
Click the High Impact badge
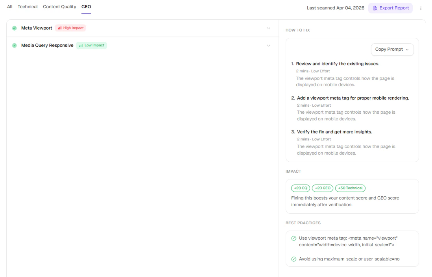70,28
